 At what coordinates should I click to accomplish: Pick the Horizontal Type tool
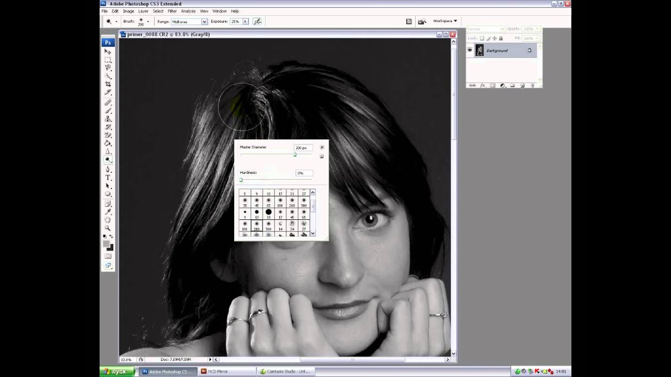click(x=108, y=178)
